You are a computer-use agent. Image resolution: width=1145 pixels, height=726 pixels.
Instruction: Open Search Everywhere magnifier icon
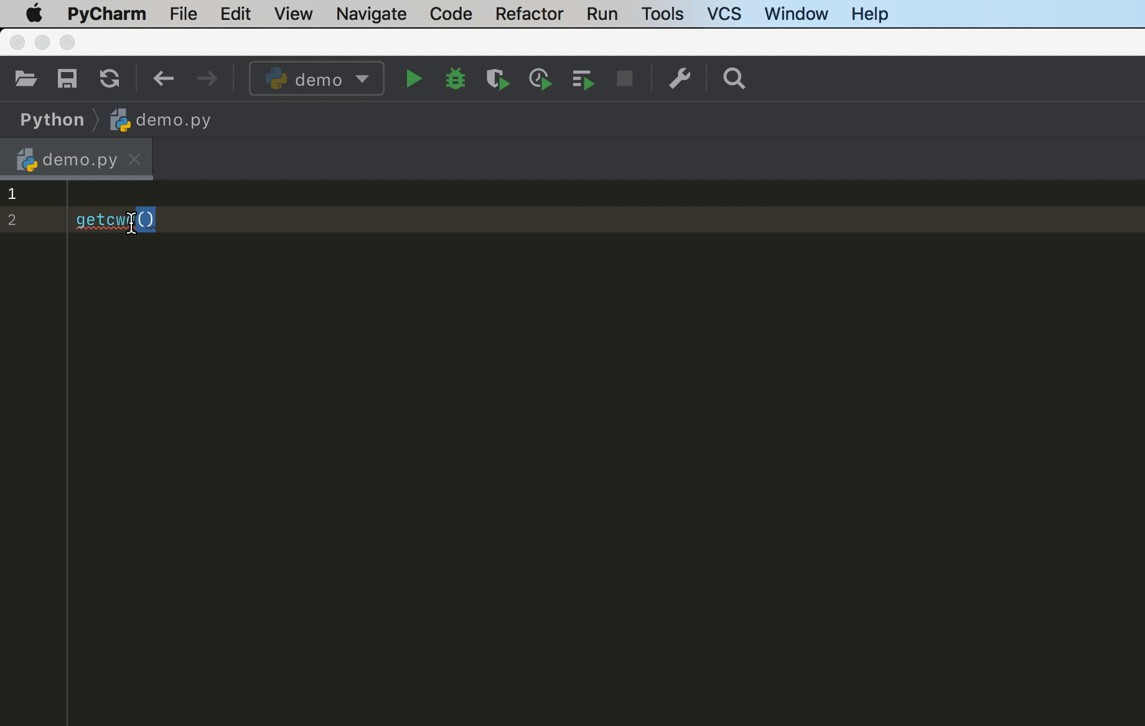pyautogui.click(x=734, y=79)
